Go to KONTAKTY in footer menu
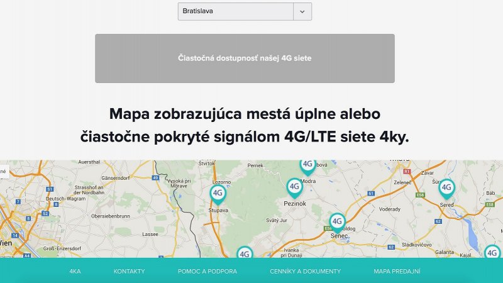The height and width of the screenshot is (283, 503). pos(129,271)
